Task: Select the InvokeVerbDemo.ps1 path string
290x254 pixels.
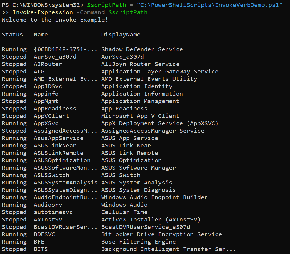Action: [x=209, y=5]
